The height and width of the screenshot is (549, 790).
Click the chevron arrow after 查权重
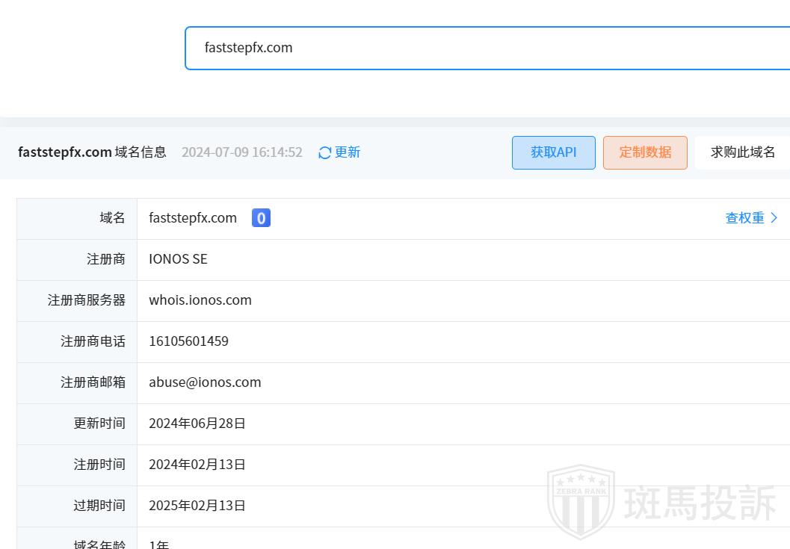(774, 218)
